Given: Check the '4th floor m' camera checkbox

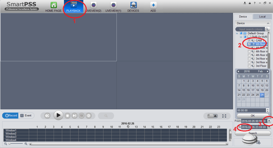Looking at the screenshot, I should (x=249, y=51).
